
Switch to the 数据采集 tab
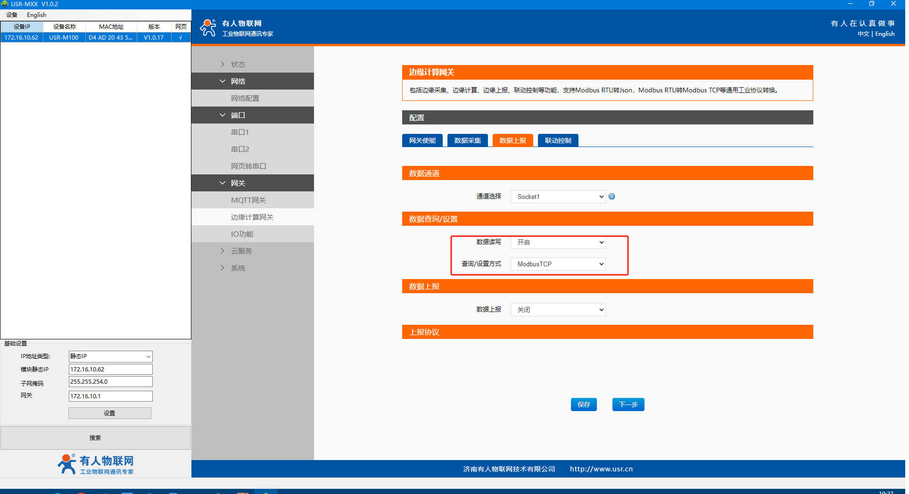click(x=467, y=140)
